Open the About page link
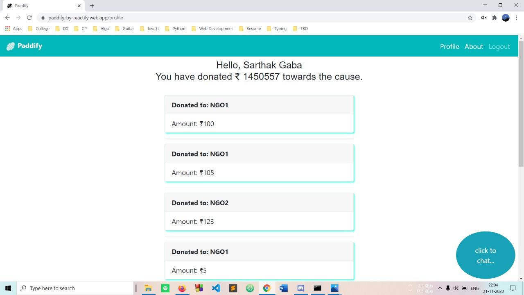 point(474,46)
